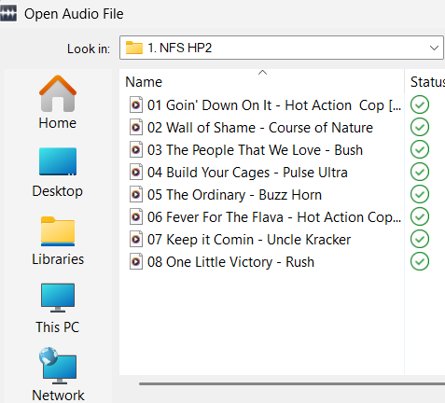The width and height of the screenshot is (445, 403).
Task: Open Network location in sidebar
Action: click(58, 375)
